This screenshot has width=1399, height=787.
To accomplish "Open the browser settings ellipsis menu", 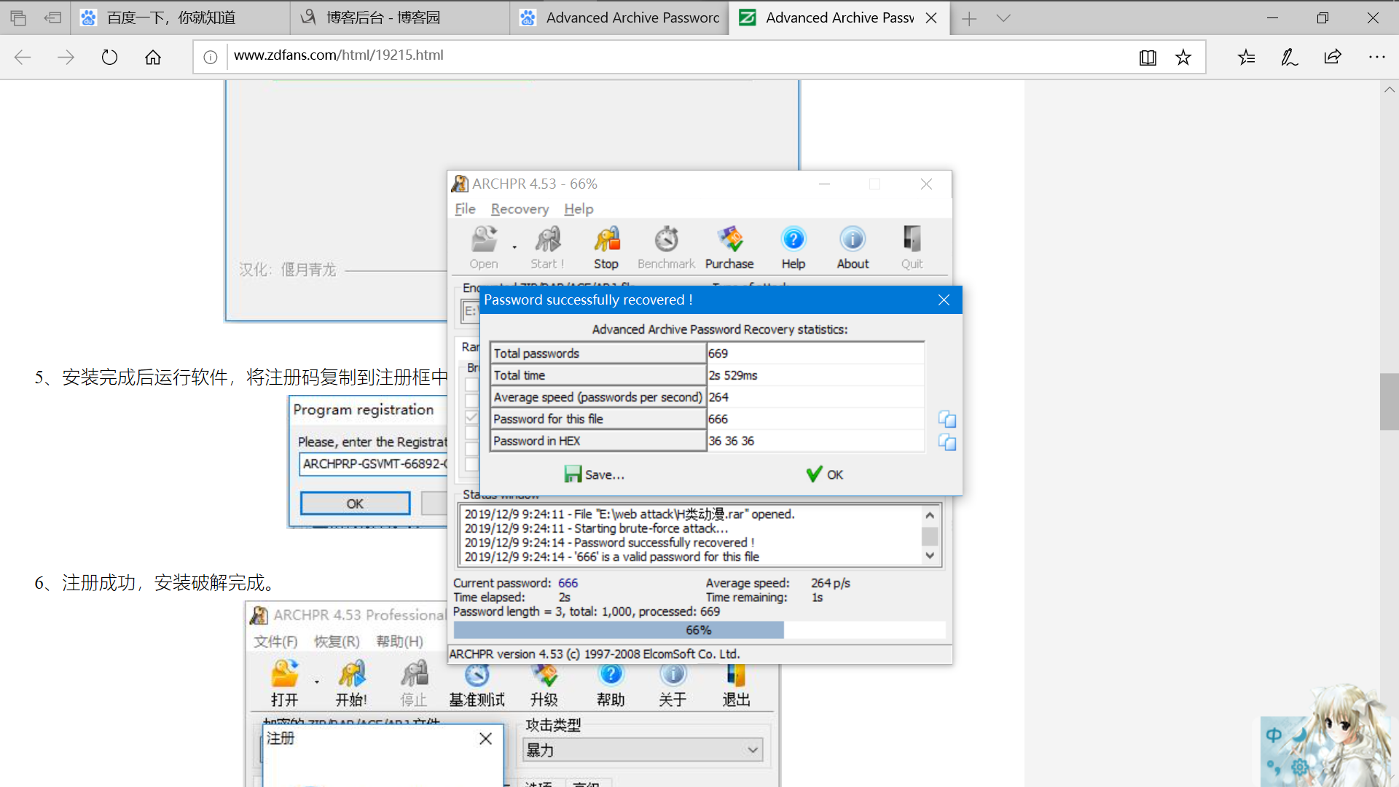I will [x=1376, y=57].
